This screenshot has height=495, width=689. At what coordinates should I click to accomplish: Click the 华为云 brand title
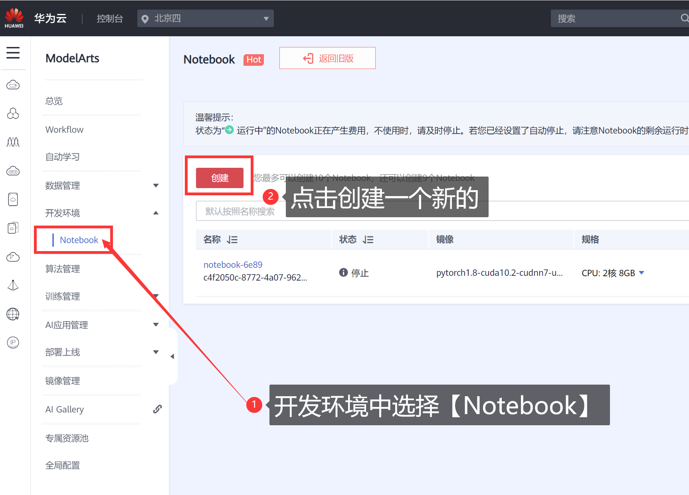coord(50,18)
